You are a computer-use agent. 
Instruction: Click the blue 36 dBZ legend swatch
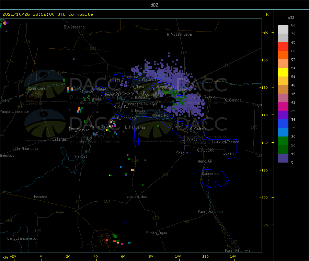tap(283, 123)
